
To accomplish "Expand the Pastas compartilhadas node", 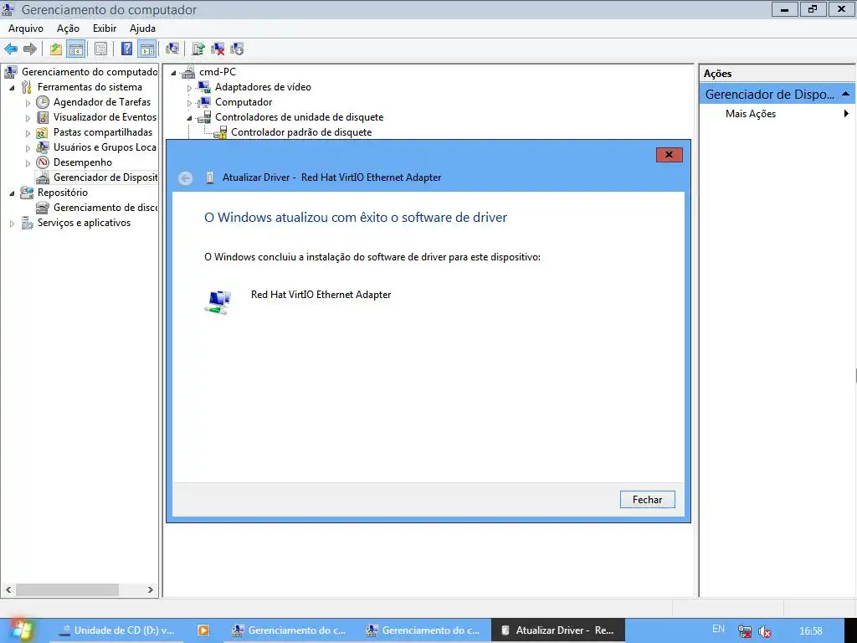I will tap(28, 133).
